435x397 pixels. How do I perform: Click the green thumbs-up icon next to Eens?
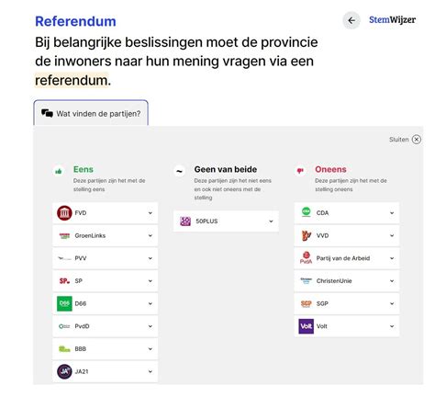[x=59, y=171]
